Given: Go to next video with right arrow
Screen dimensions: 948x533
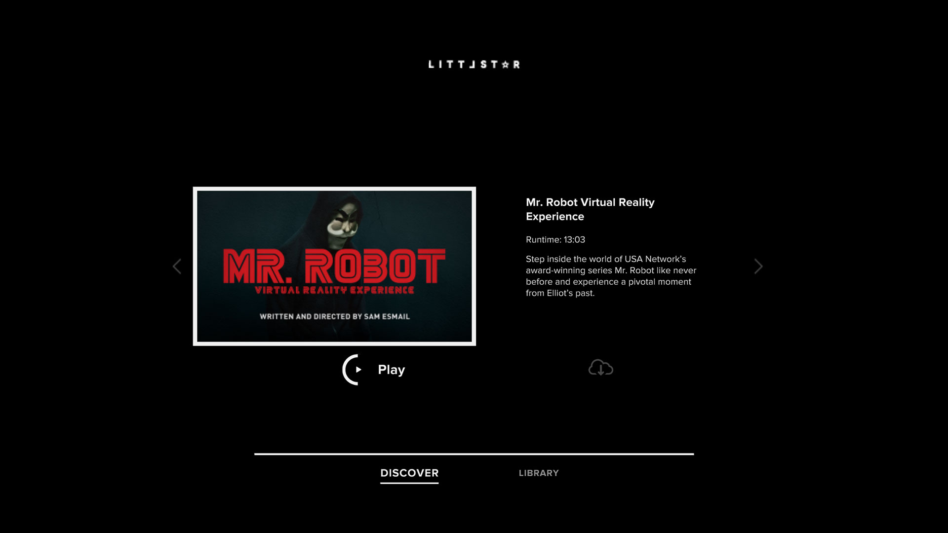Looking at the screenshot, I should click(758, 266).
